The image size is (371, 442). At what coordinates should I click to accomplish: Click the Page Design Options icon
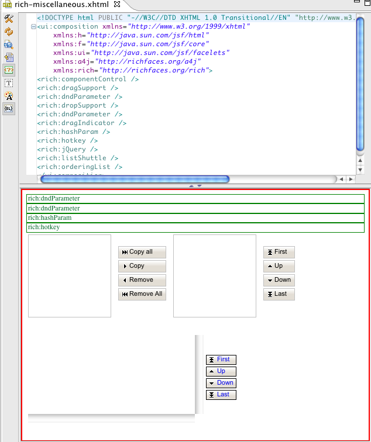[9, 44]
